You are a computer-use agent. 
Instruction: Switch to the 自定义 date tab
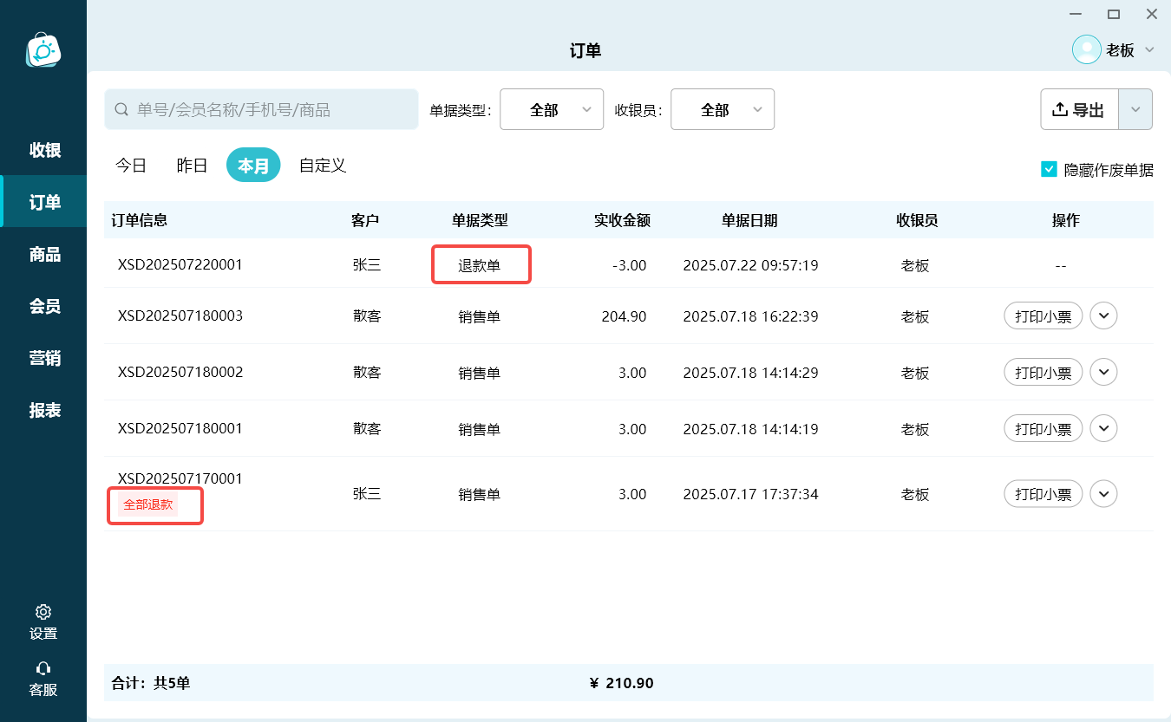tap(323, 165)
